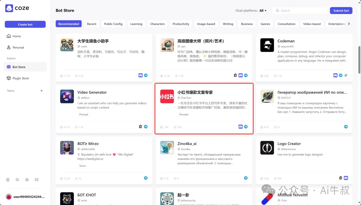Viewport: 361px width, 205px height.
Task: Switch to the Productivity category
Action: tap(180, 24)
